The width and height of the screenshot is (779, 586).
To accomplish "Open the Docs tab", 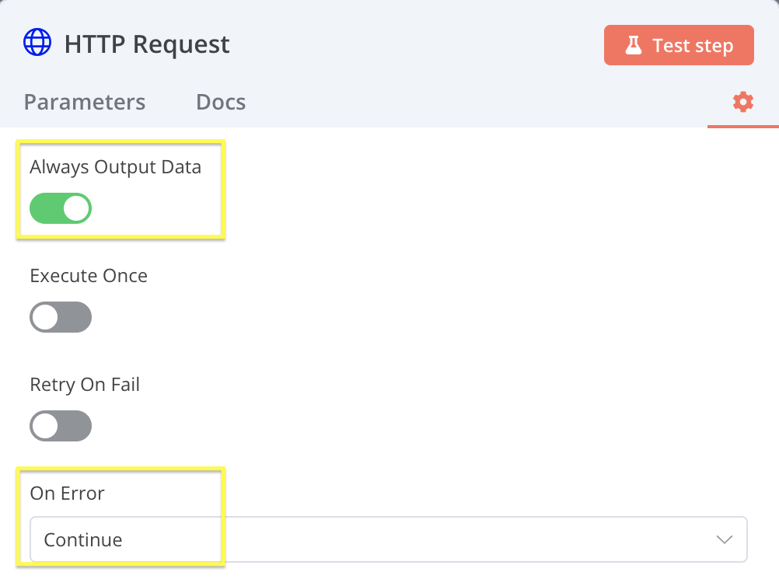I will [x=221, y=102].
